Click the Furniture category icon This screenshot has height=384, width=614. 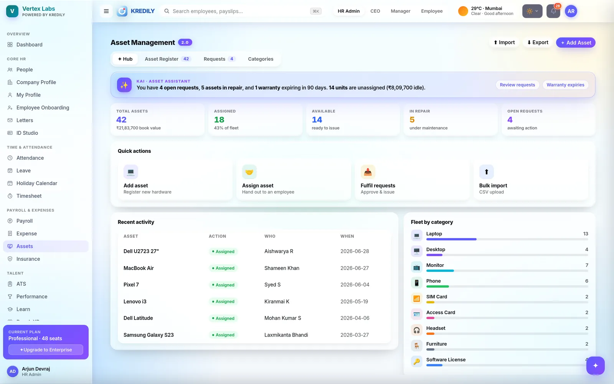pos(416,346)
